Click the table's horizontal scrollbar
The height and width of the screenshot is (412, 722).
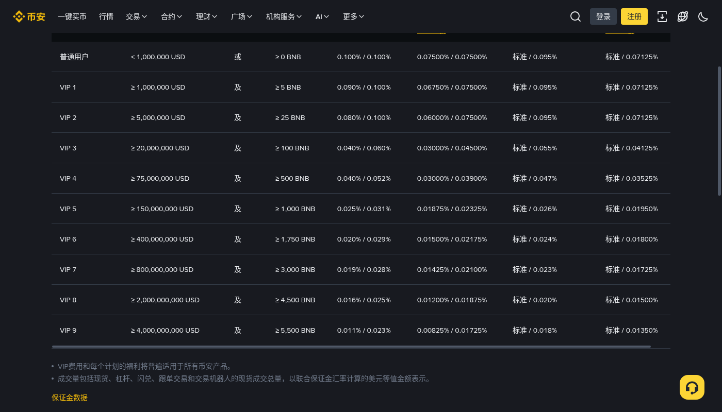click(351, 347)
